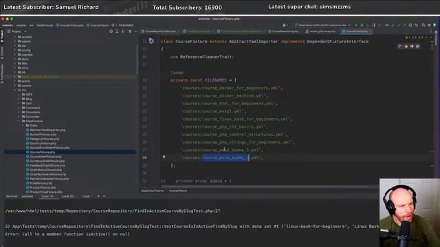Click the colored plugin icon at toolbar end
This screenshot has height=247, width=440.
click(435, 25)
